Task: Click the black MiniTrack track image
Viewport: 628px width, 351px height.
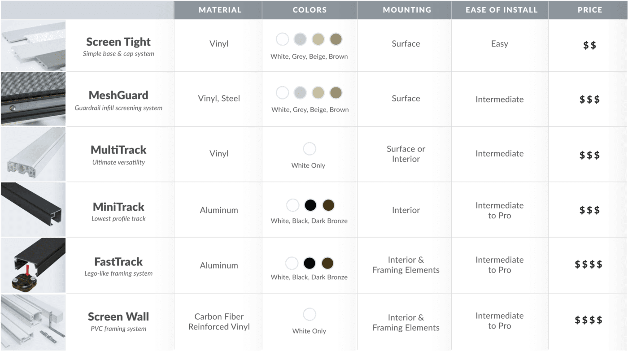Action: point(33,209)
